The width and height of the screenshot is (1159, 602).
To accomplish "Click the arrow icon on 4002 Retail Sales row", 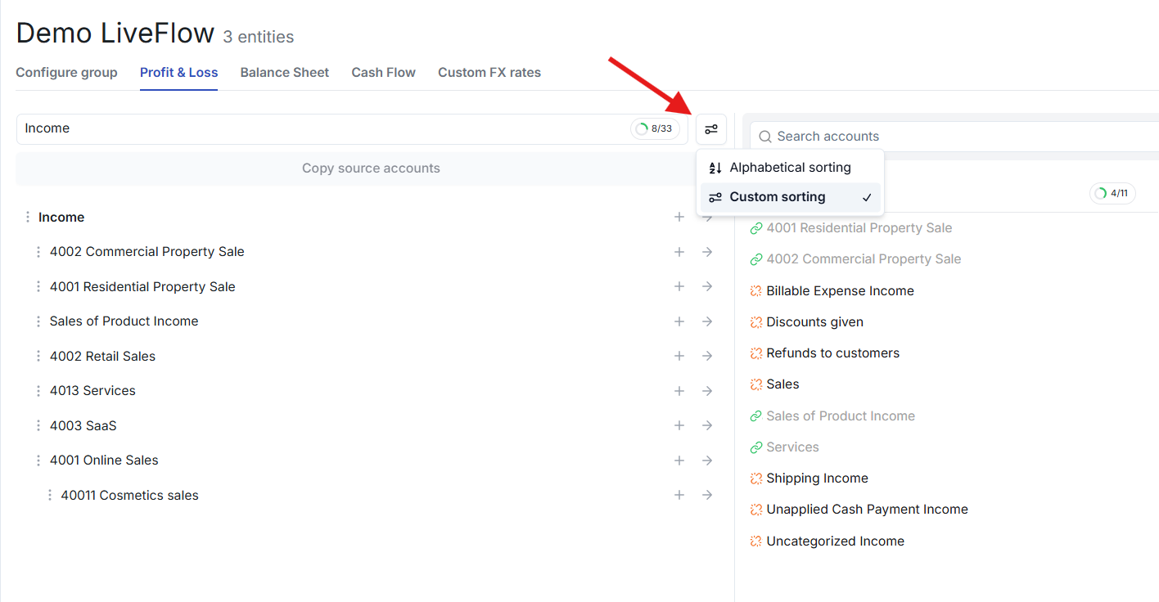I will 707,357.
